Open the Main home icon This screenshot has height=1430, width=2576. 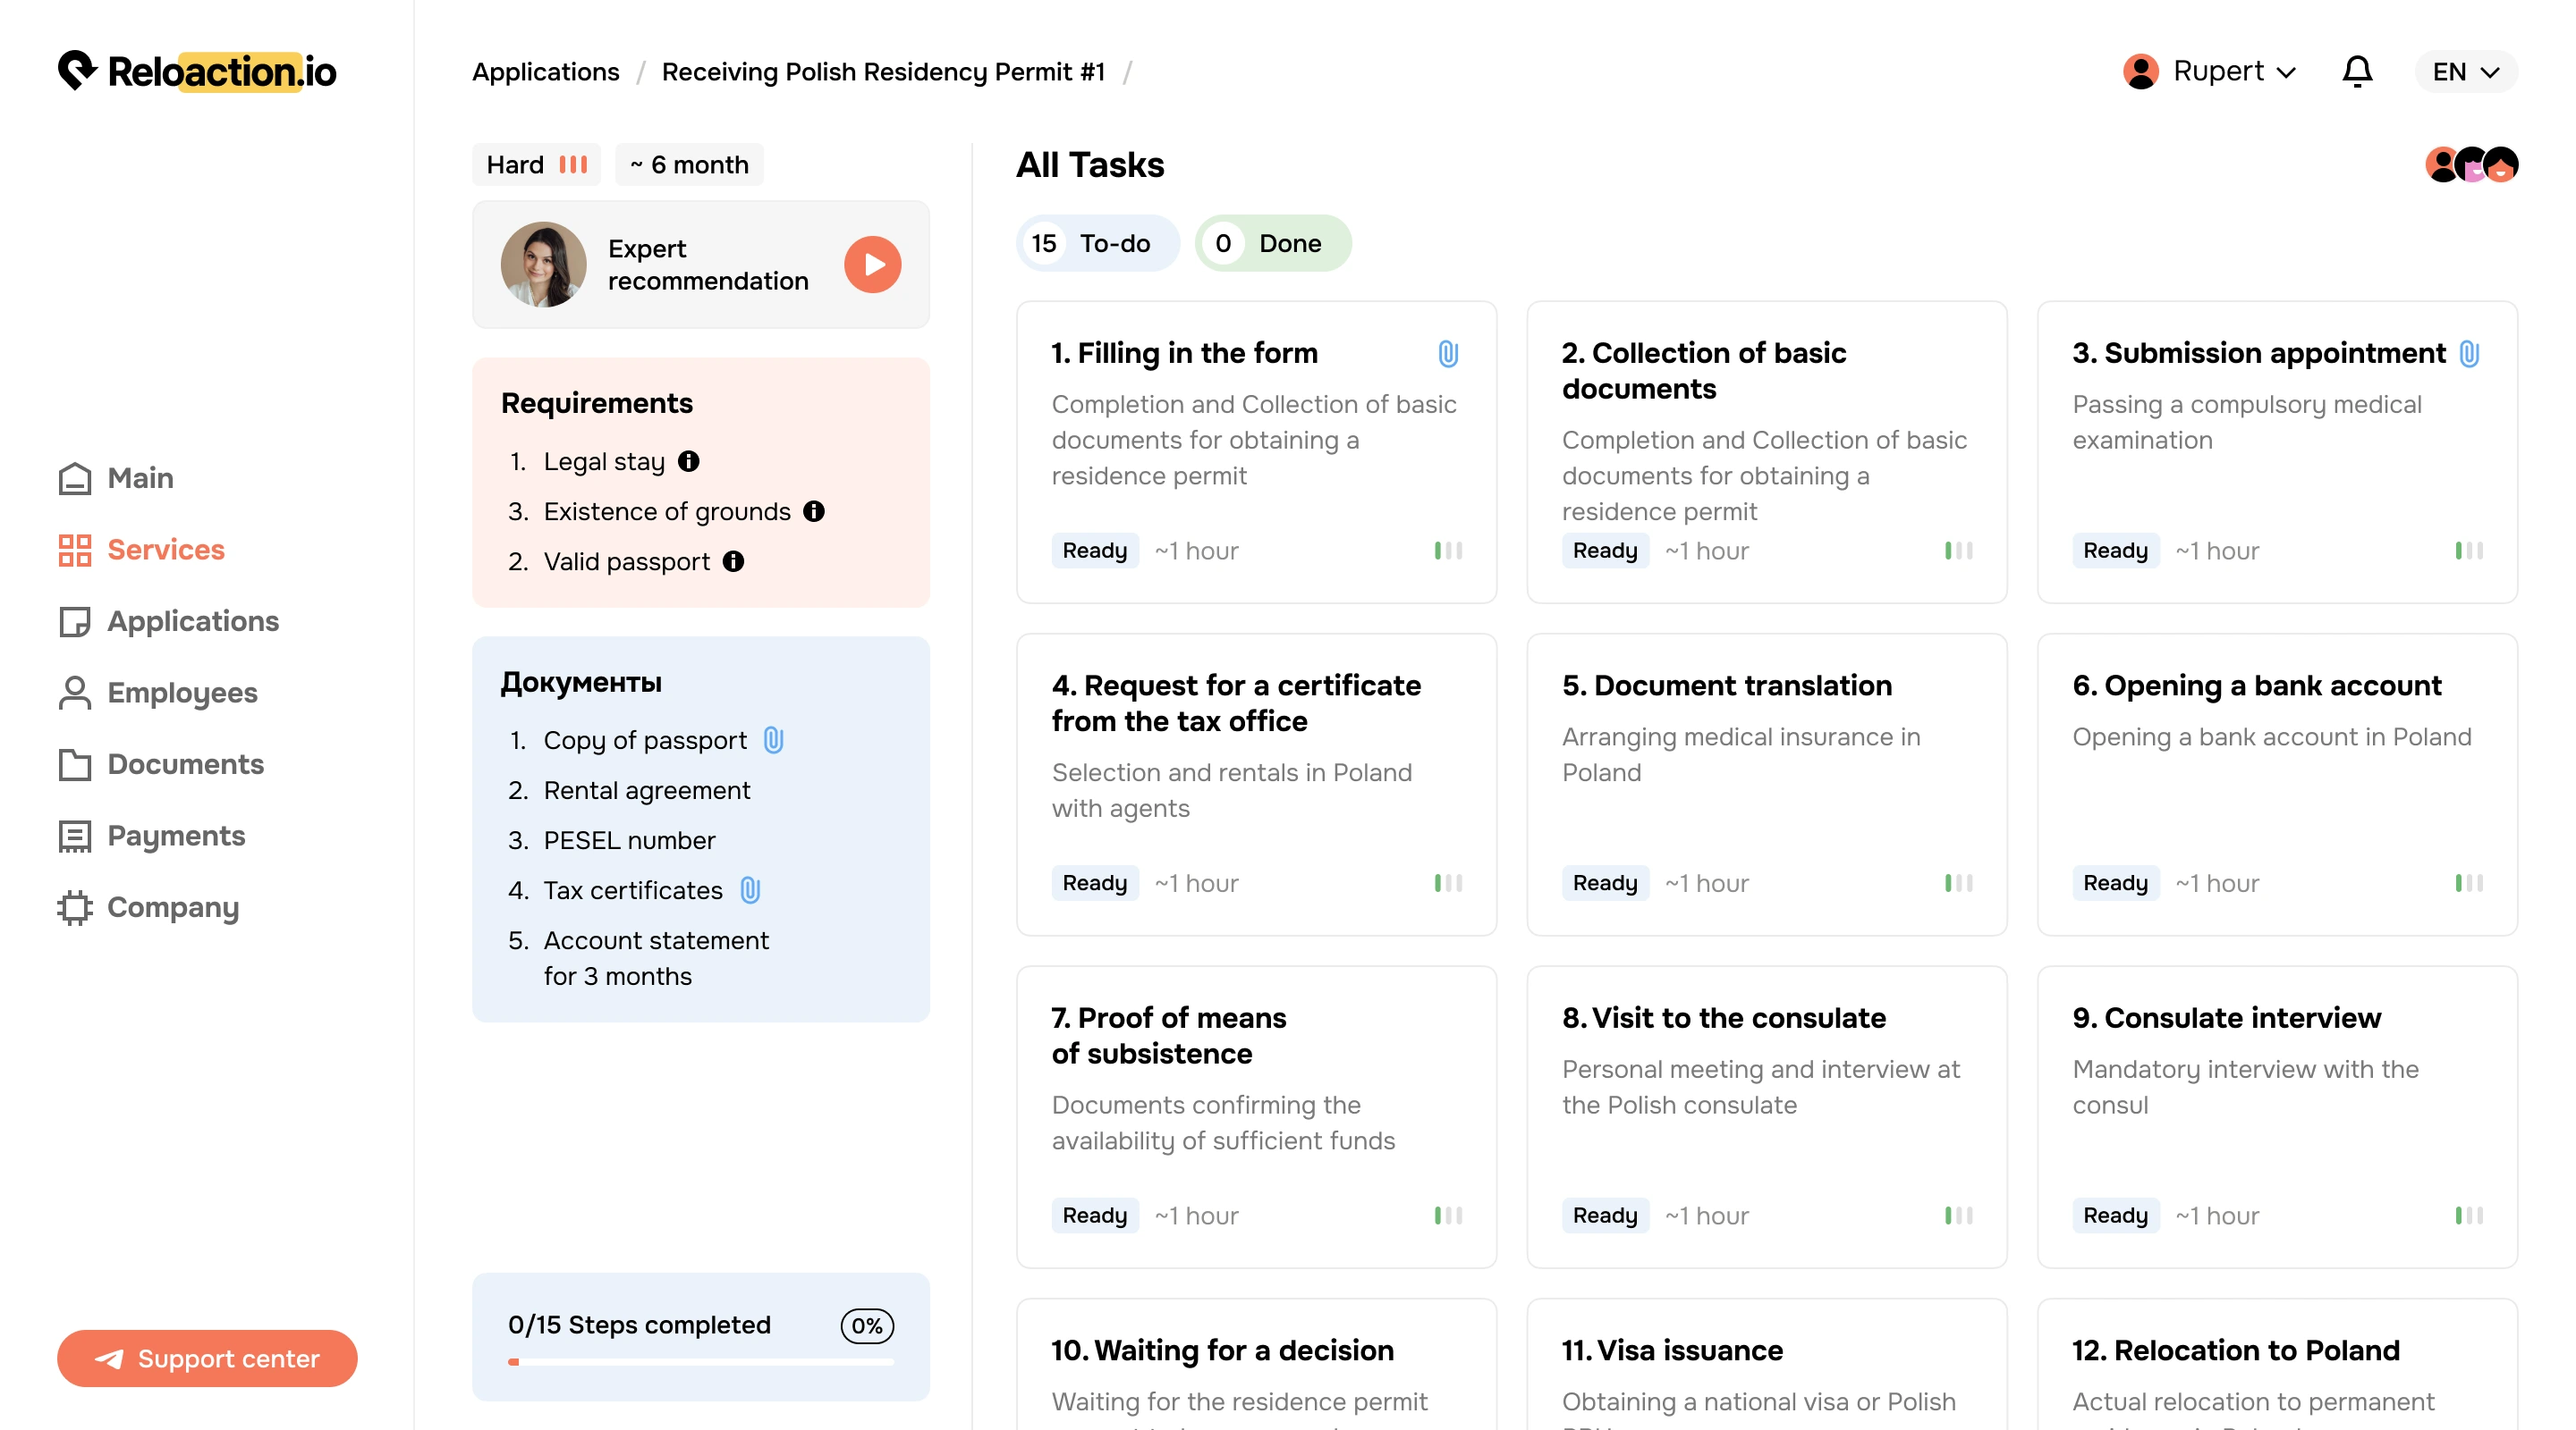(75, 479)
